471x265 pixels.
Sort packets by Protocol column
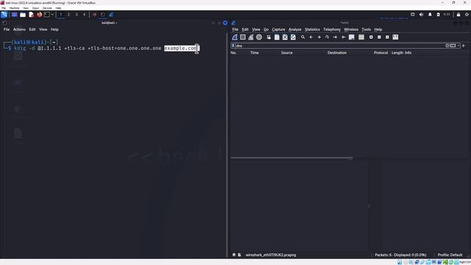pyautogui.click(x=380, y=53)
